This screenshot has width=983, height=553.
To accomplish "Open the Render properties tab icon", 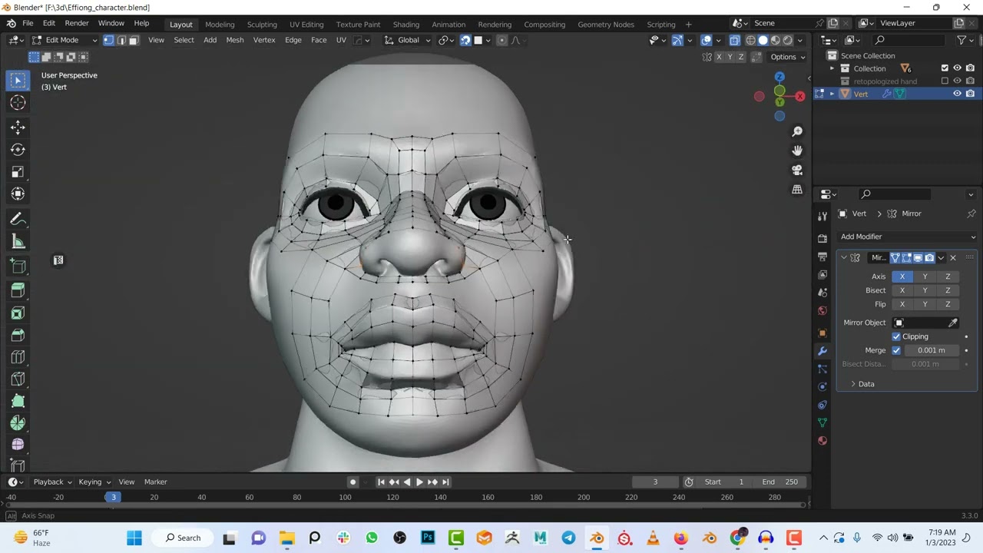I will click(x=822, y=238).
